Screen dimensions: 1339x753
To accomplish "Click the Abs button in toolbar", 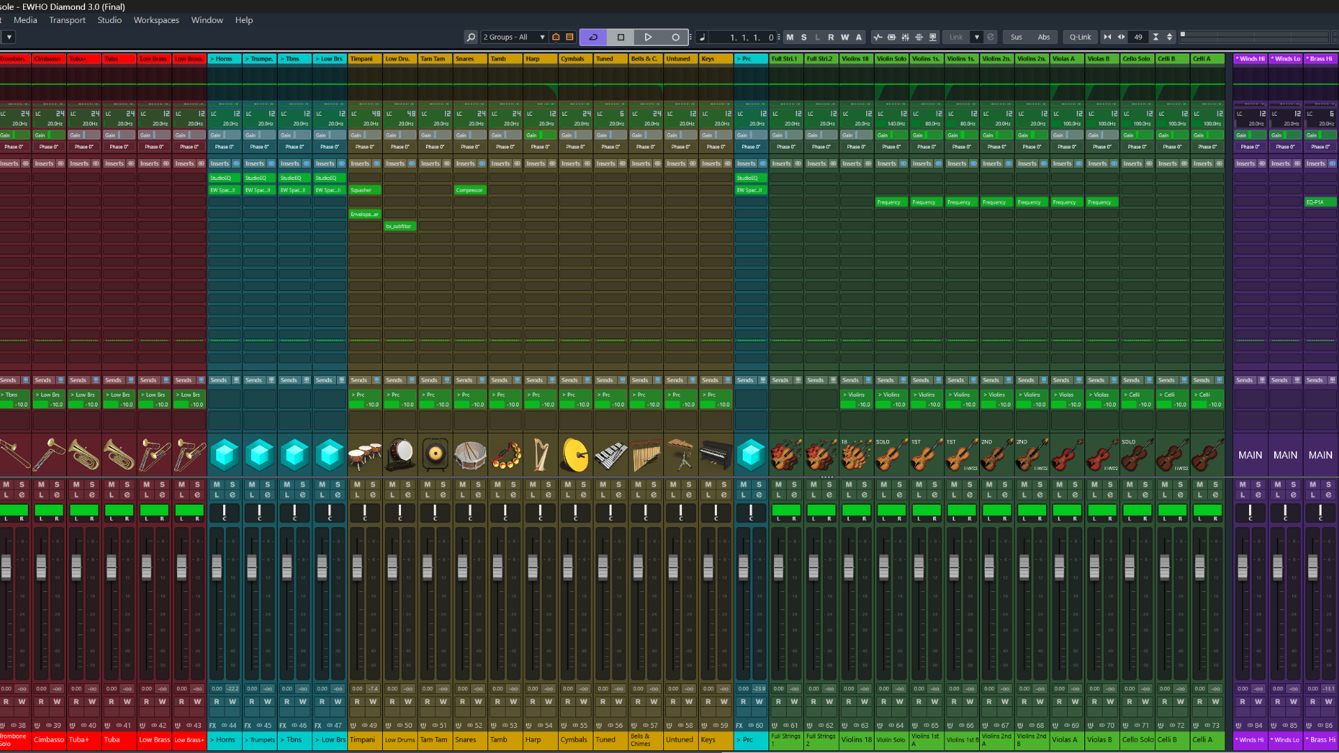I will (x=1043, y=37).
